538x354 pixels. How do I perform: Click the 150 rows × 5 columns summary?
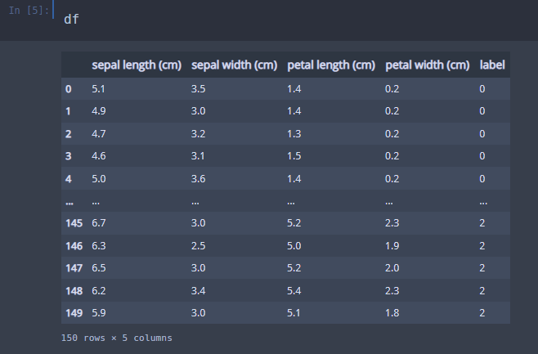point(117,338)
